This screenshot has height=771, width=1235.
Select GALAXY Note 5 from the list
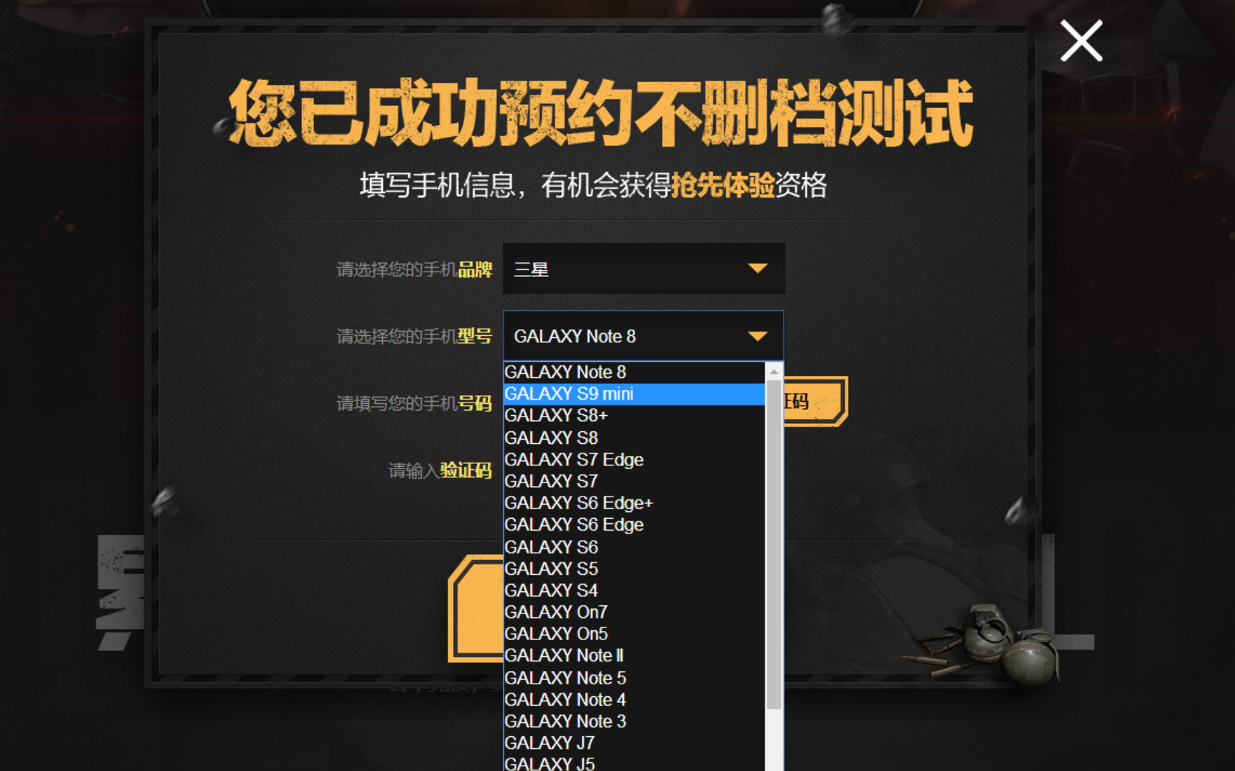point(634,678)
